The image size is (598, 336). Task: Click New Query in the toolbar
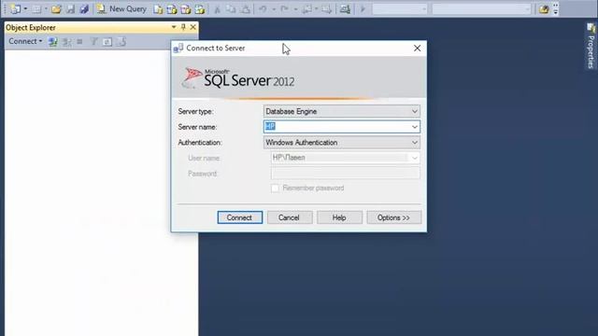pyautogui.click(x=121, y=8)
